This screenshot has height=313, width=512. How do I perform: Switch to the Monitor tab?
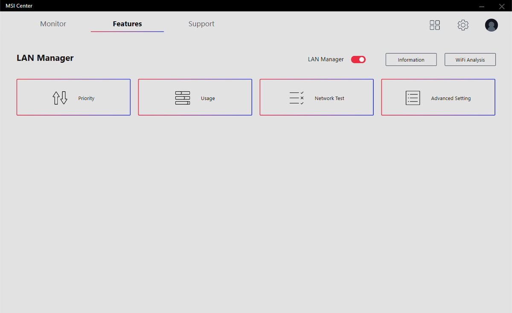coord(53,24)
